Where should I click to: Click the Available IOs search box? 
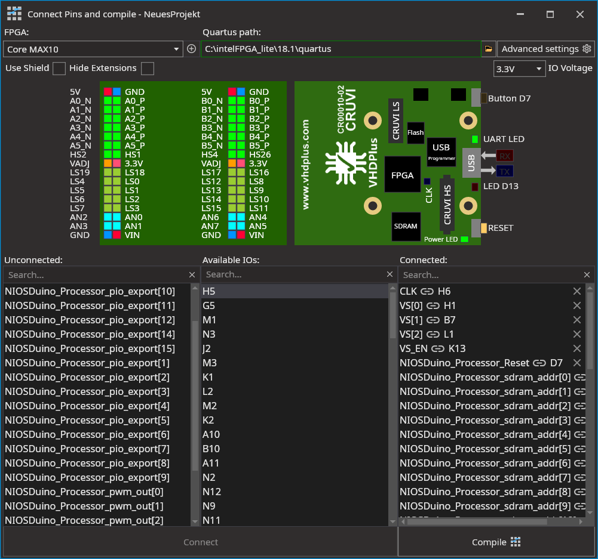293,274
